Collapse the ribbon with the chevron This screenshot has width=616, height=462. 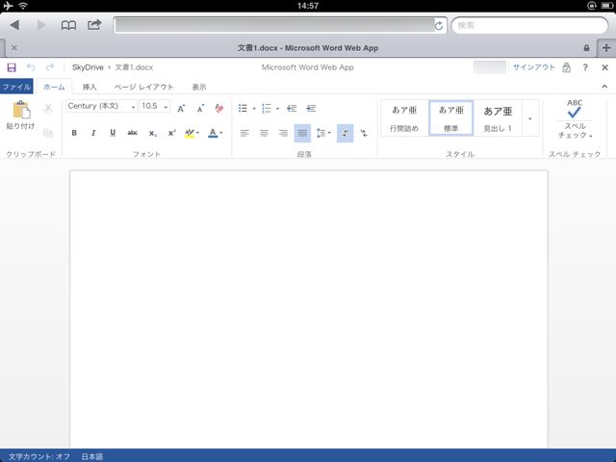[604, 86]
